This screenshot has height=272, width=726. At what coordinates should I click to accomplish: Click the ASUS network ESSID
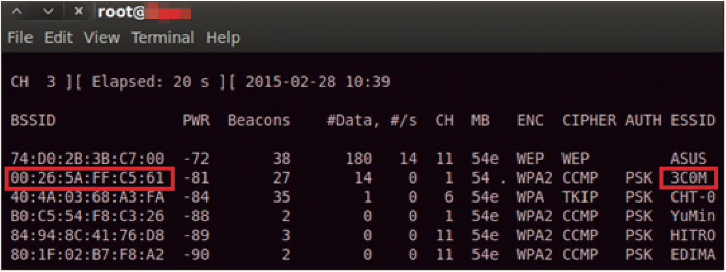688,159
